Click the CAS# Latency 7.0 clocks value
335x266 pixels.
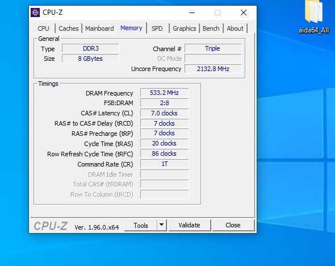164,113
